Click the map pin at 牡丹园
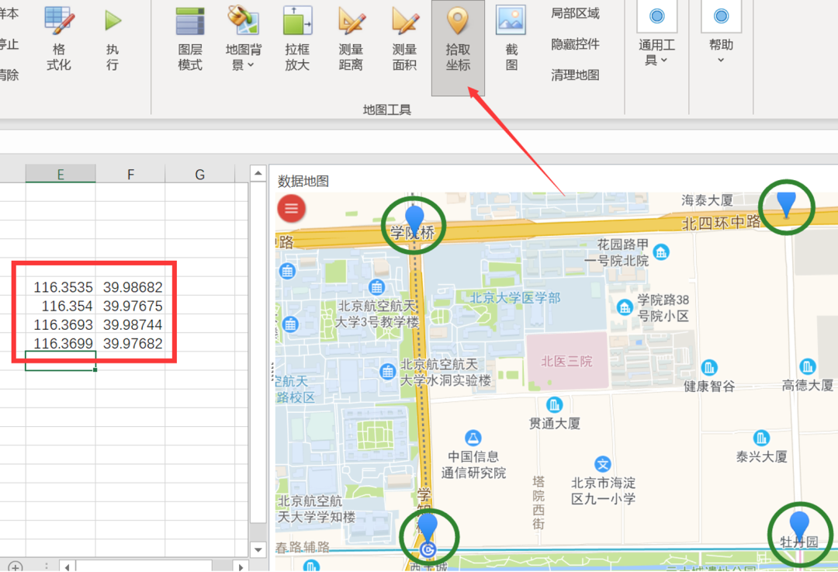The width and height of the screenshot is (838, 572). click(799, 525)
